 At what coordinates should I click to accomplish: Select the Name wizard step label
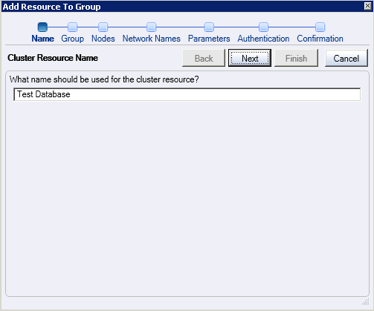pyautogui.click(x=42, y=39)
